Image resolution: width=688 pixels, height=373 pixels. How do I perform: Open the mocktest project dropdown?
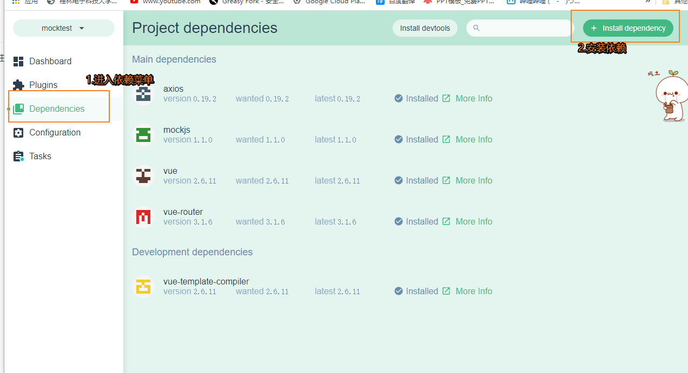64,28
